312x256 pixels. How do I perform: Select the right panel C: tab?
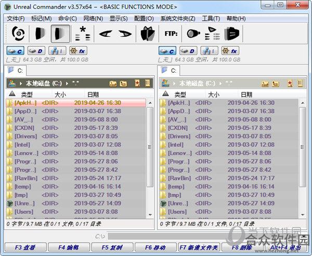[x=168, y=71]
